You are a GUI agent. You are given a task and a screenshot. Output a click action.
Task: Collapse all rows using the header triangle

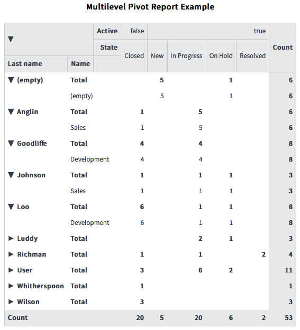pos(11,39)
